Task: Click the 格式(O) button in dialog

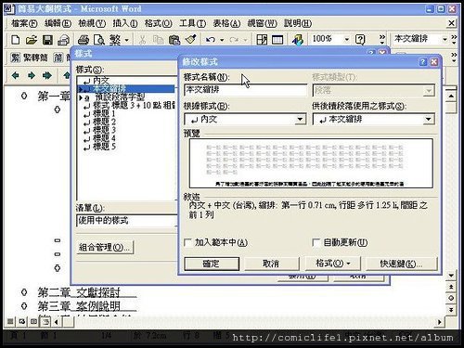Action: point(332,264)
